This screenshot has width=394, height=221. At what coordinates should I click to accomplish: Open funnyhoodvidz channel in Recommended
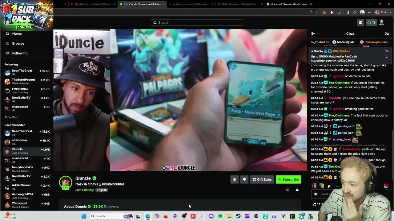coord(26,169)
